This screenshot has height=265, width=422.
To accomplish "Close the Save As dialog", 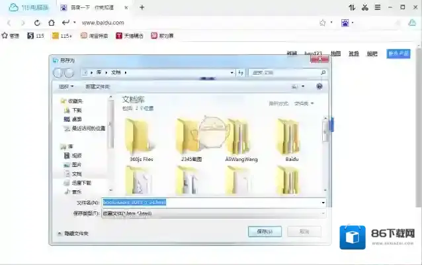I will click(x=319, y=59).
